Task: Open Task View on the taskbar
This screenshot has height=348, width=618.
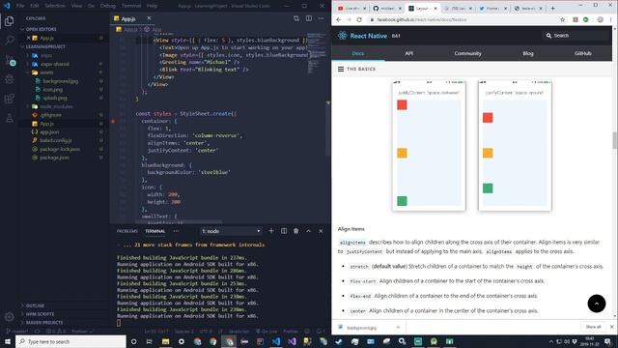Action: pyautogui.click(x=150, y=341)
